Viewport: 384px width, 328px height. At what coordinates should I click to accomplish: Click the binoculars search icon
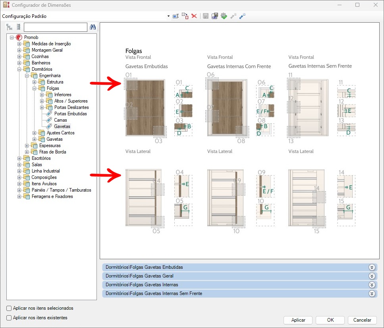click(x=93, y=27)
